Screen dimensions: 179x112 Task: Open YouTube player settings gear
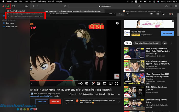pos(93,83)
